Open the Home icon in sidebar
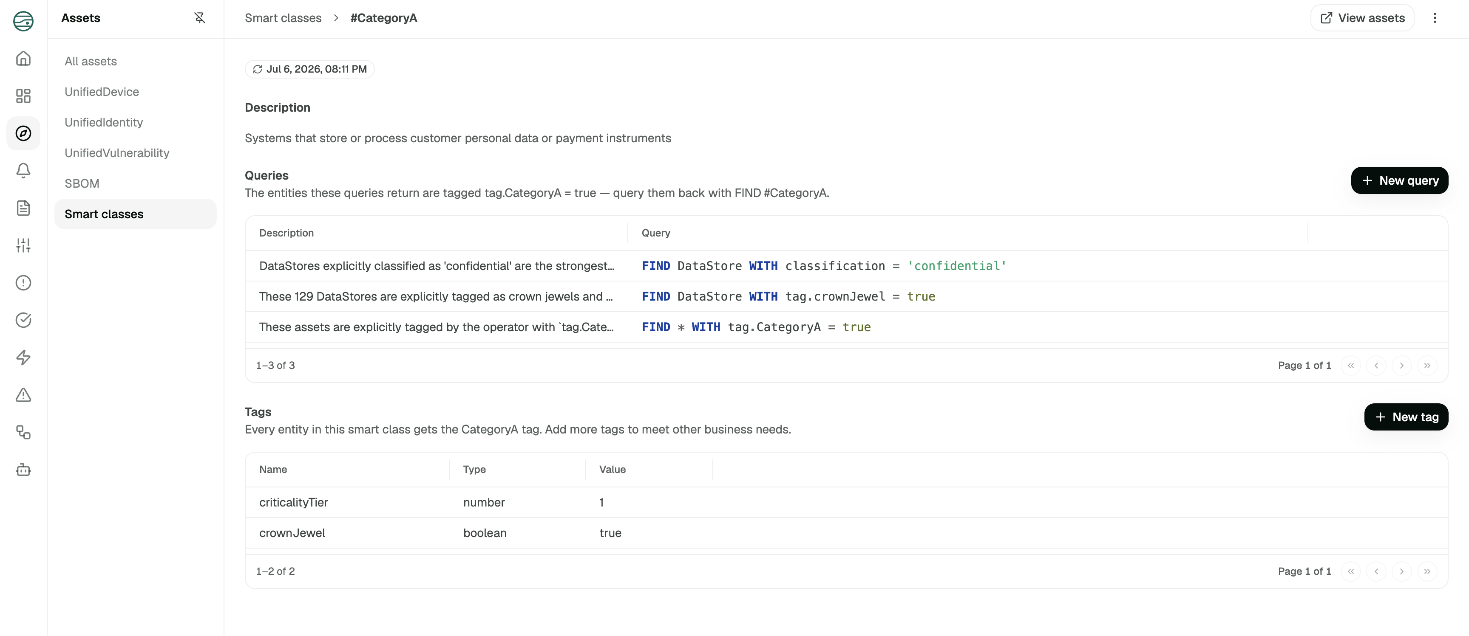 (x=23, y=59)
